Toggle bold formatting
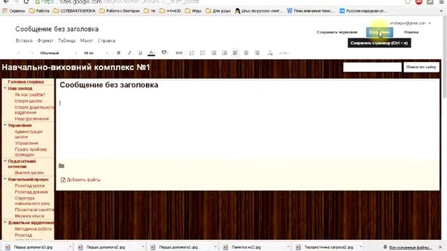The width and height of the screenshot is (447, 251). tap(119, 53)
